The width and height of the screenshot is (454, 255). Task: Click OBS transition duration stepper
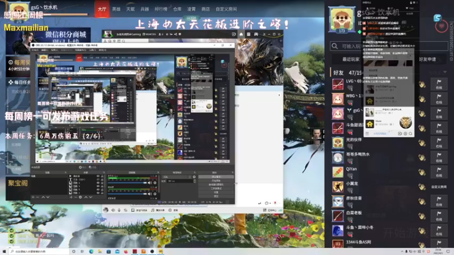[x=195, y=181]
